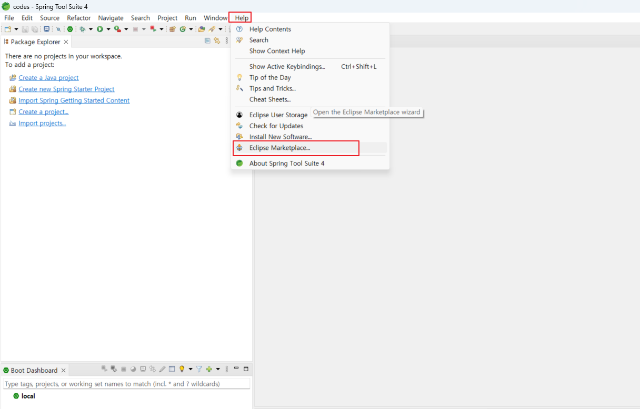Click the Boot Dashboard filter funnel icon
The height and width of the screenshot is (409, 640).
pyautogui.click(x=199, y=369)
